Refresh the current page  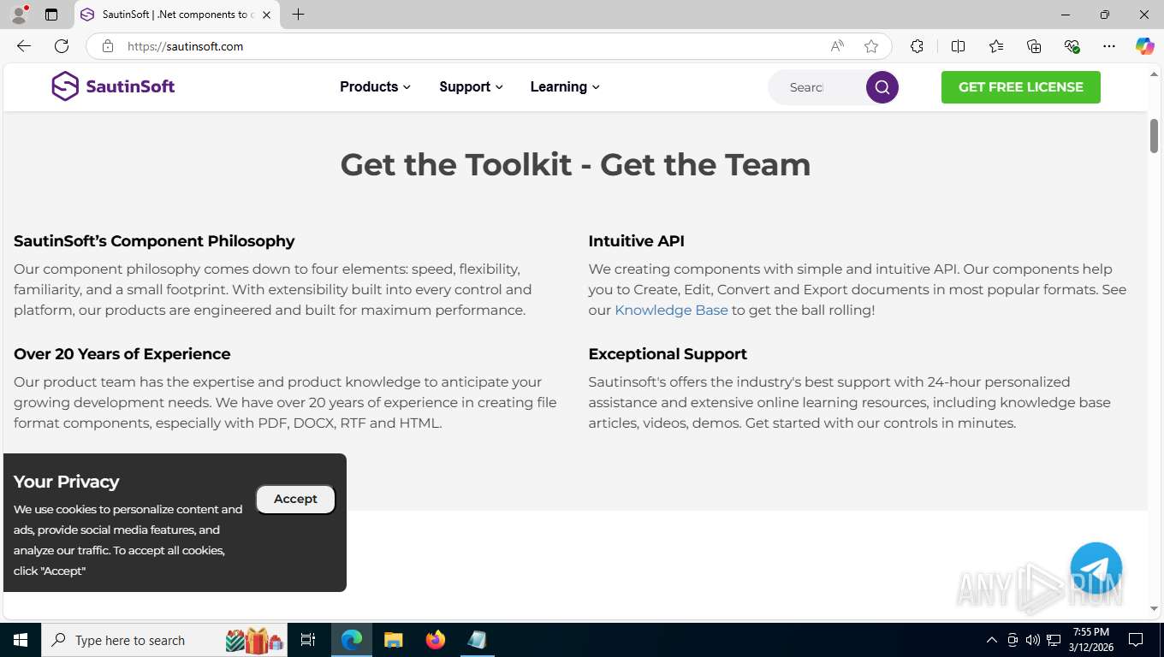pos(62,46)
